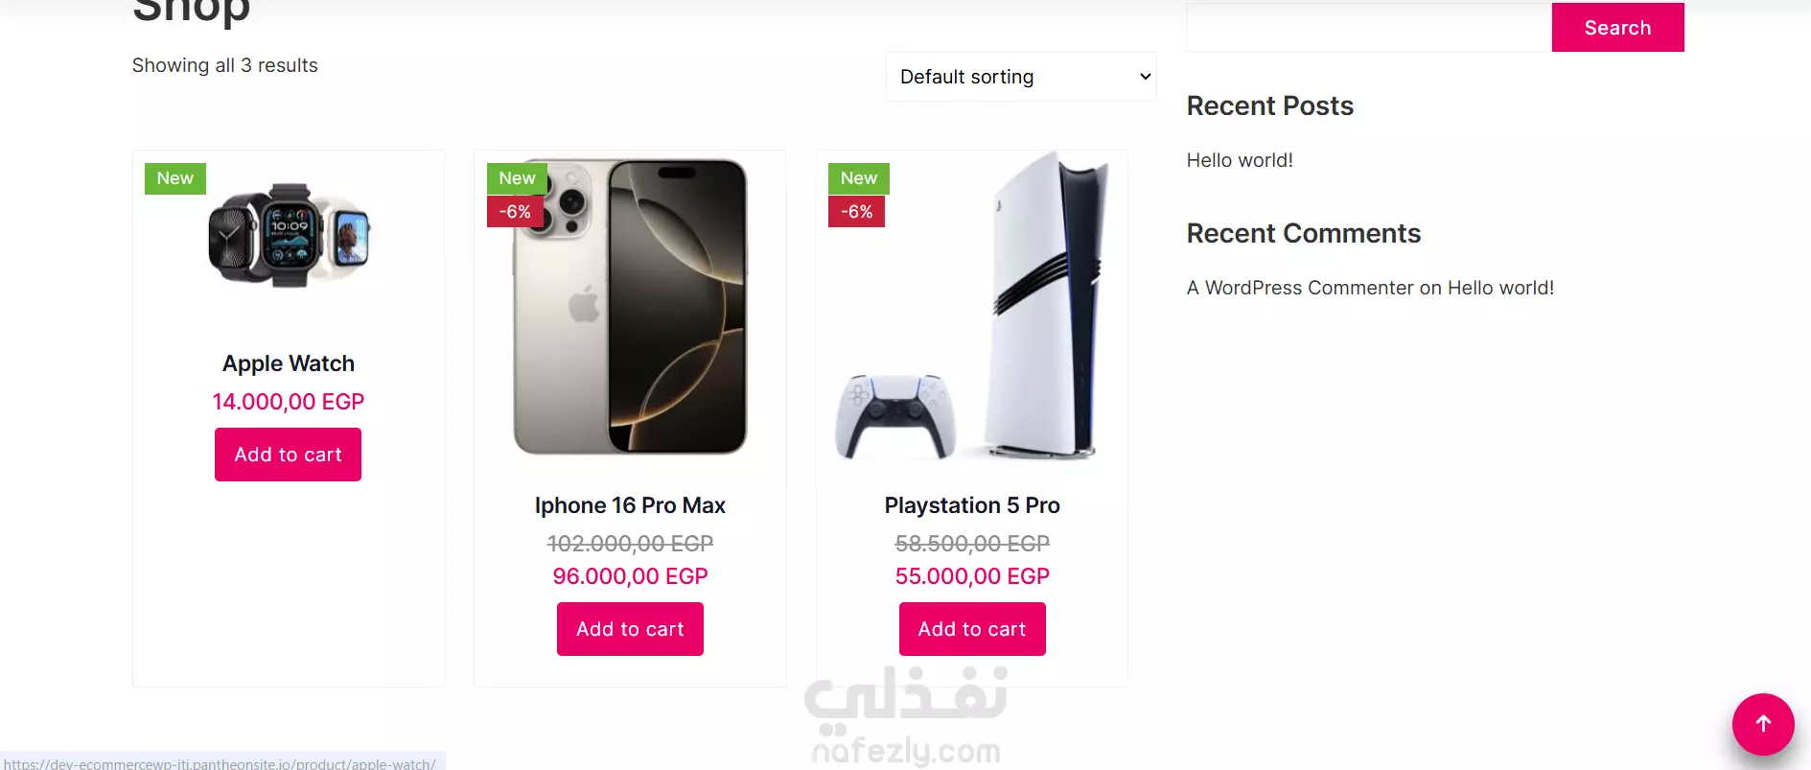Focus the search input field
The width and height of the screenshot is (1811, 770).
click(1369, 27)
